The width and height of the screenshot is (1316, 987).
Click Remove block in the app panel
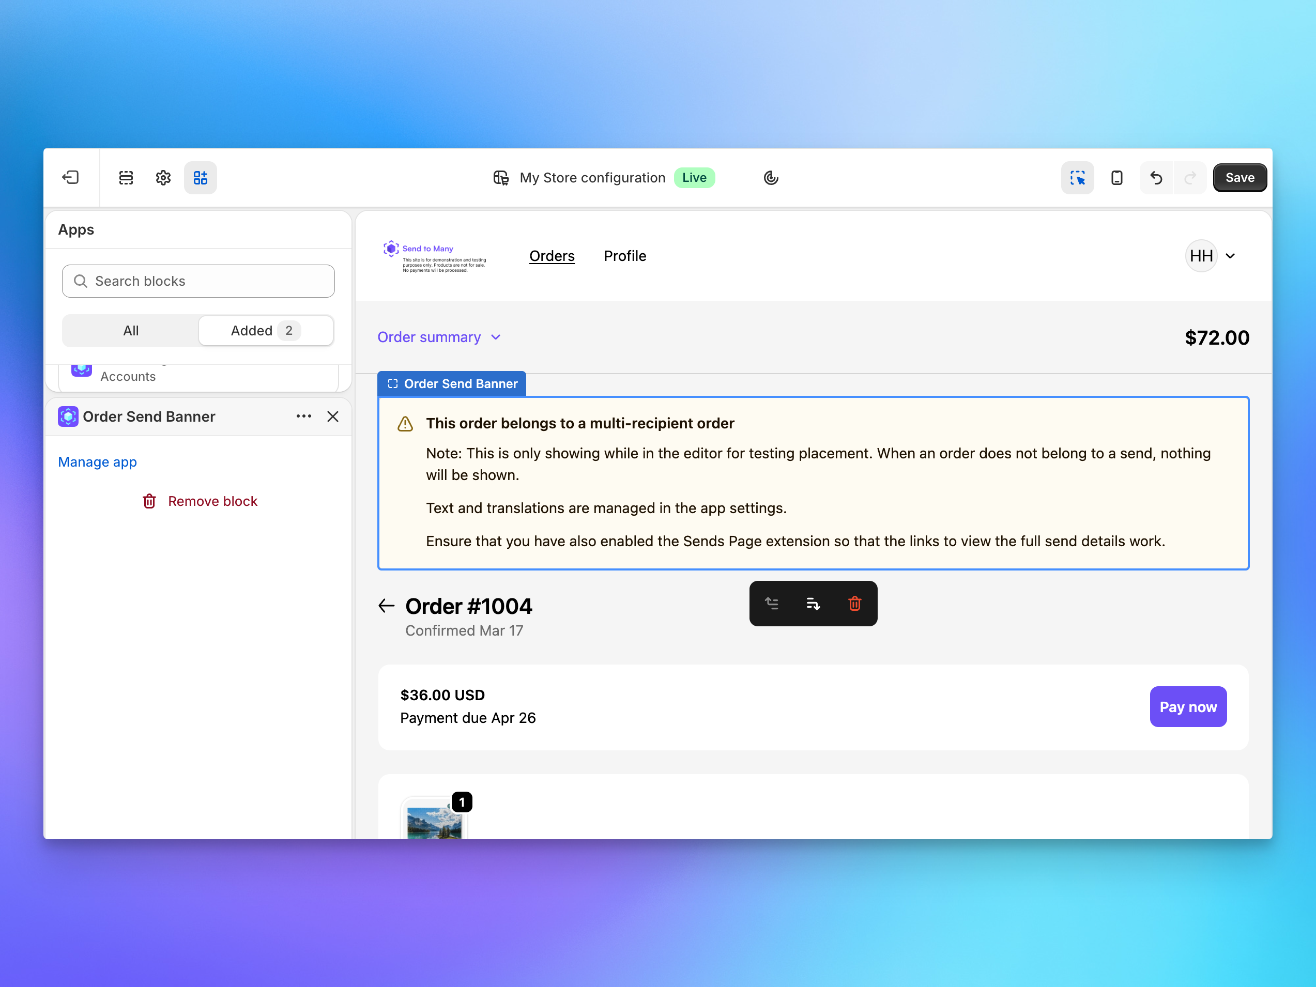213,501
